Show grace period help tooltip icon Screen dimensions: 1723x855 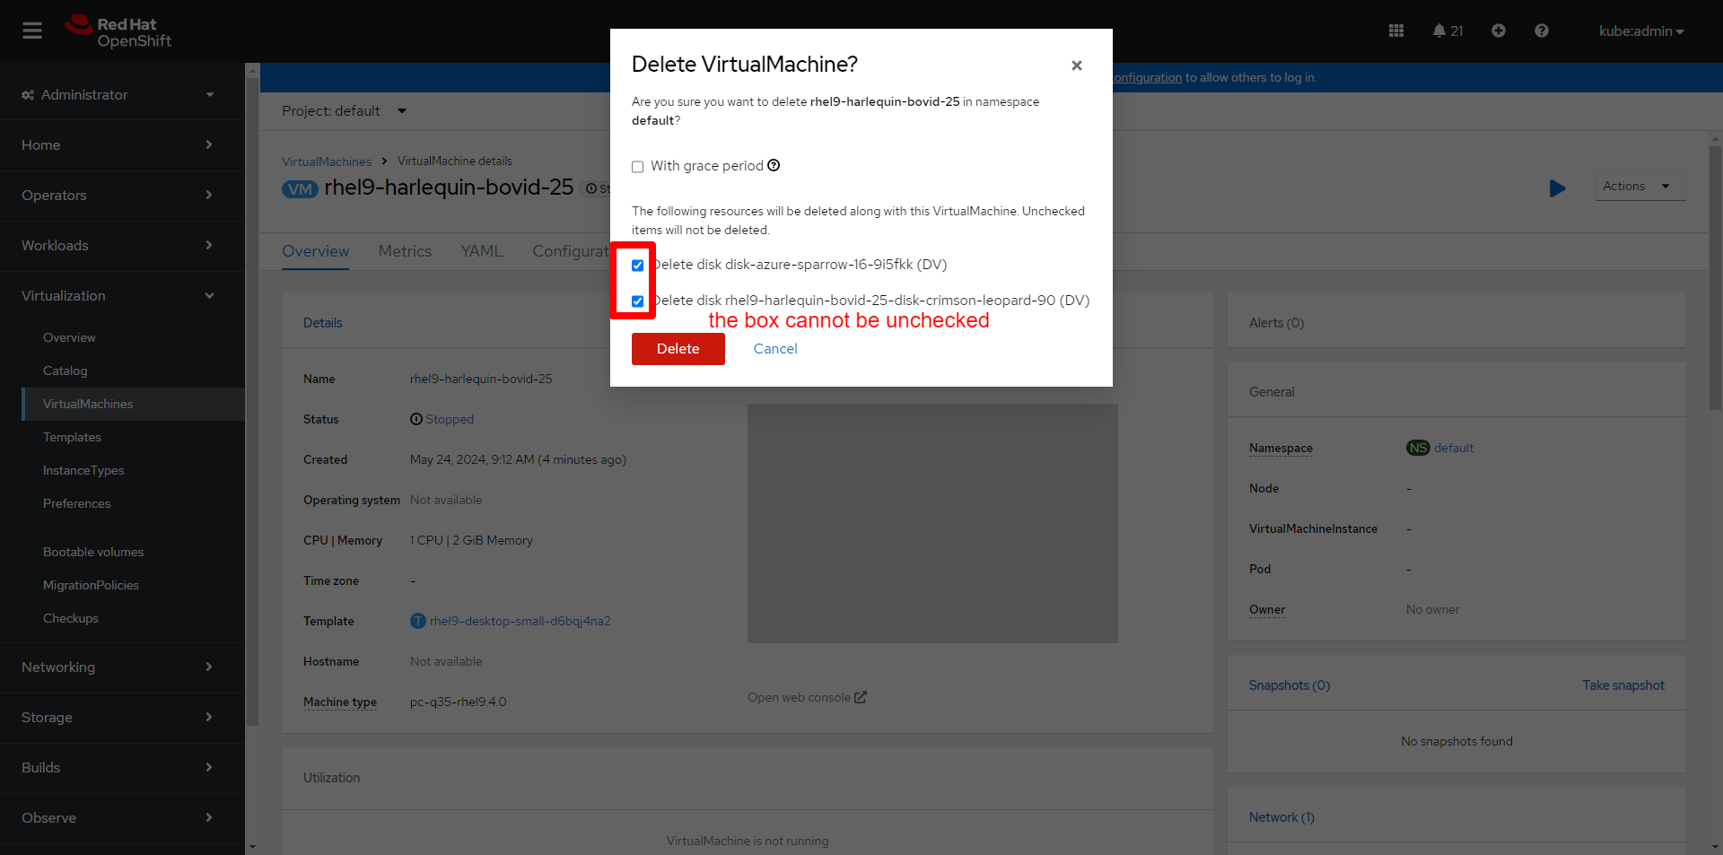(774, 165)
